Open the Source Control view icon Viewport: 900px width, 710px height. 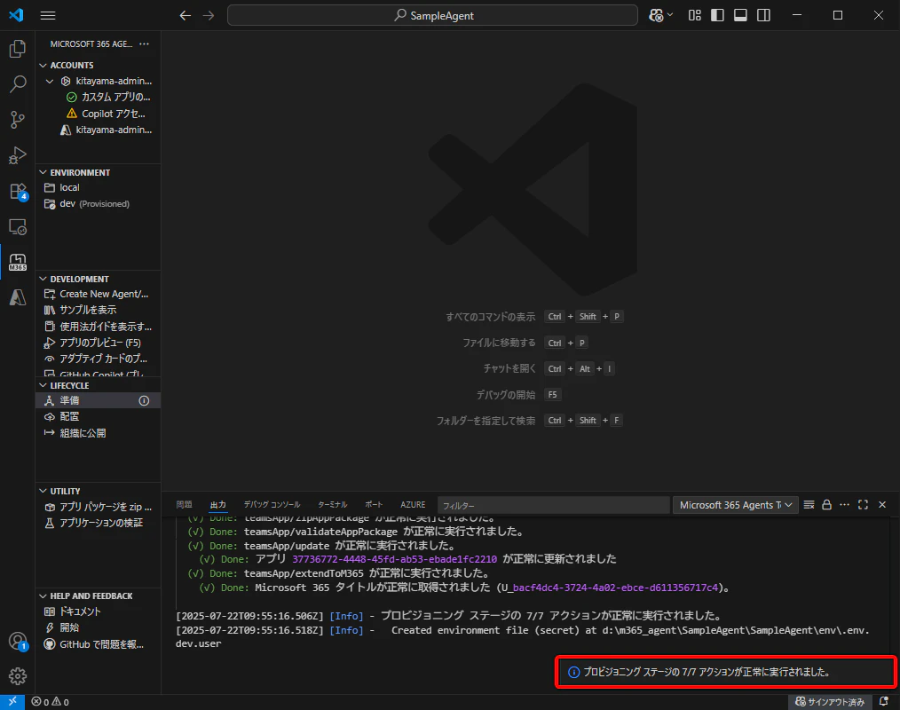18,120
